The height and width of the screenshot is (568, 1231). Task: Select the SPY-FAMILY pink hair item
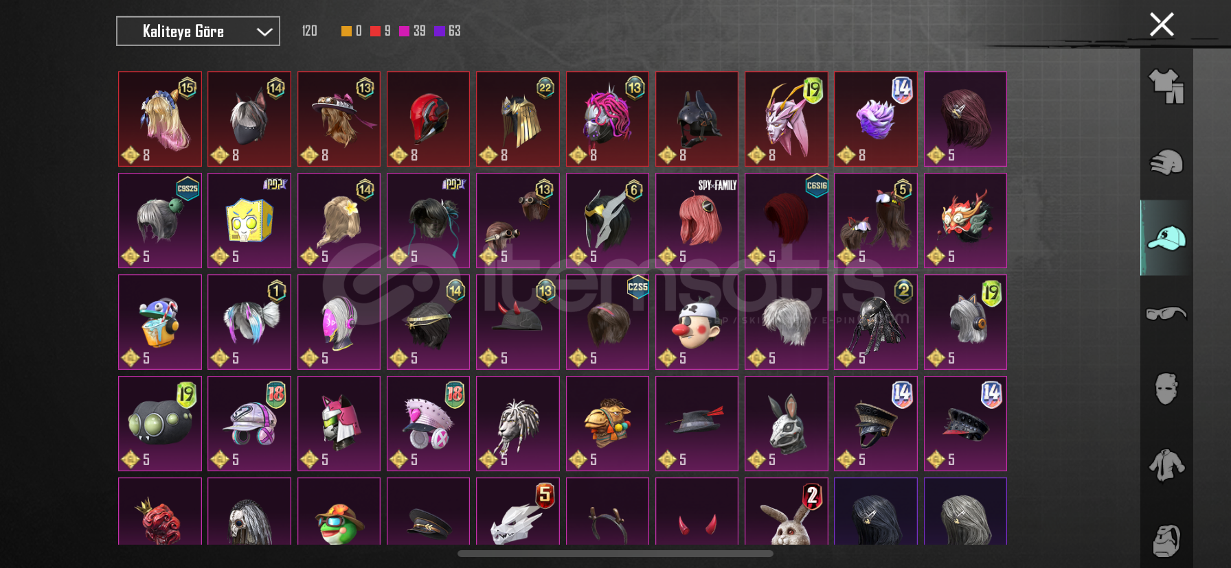[697, 220]
